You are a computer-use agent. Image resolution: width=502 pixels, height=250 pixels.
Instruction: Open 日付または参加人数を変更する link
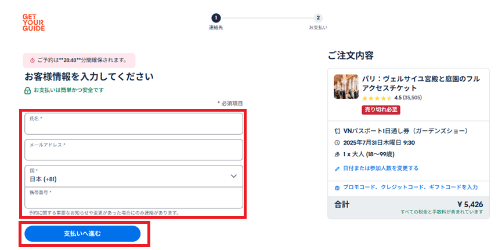tap(381, 168)
